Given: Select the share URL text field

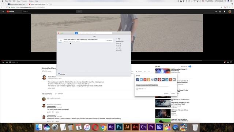Looking at the screenshot, I should [152, 85].
